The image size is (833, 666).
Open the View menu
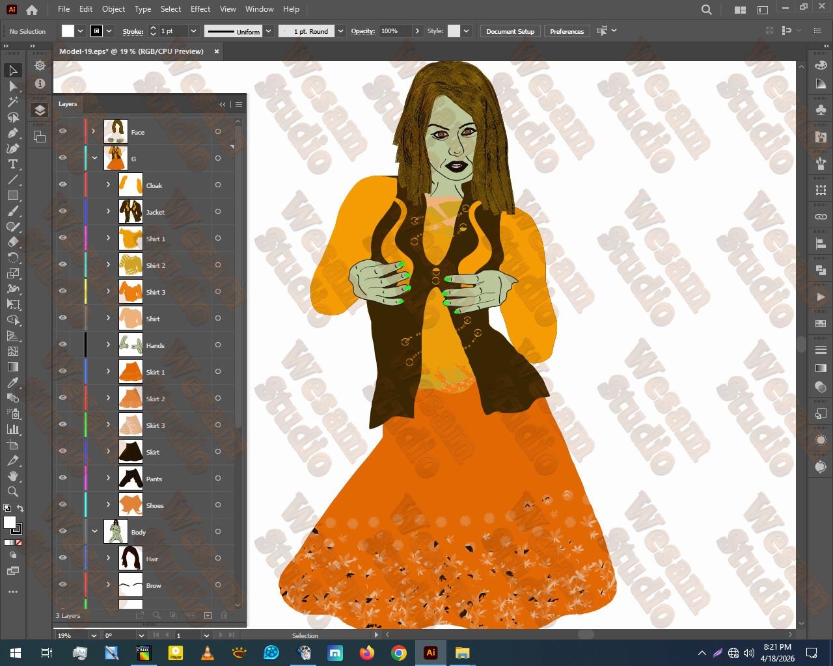pyautogui.click(x=228, y=9)
